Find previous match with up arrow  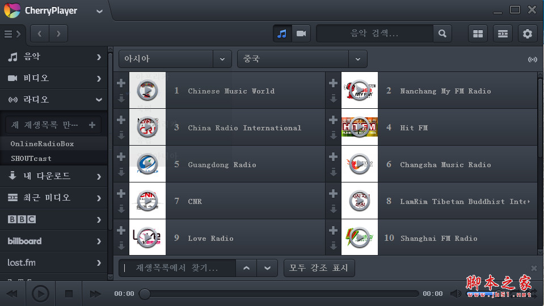pos(246,268)
